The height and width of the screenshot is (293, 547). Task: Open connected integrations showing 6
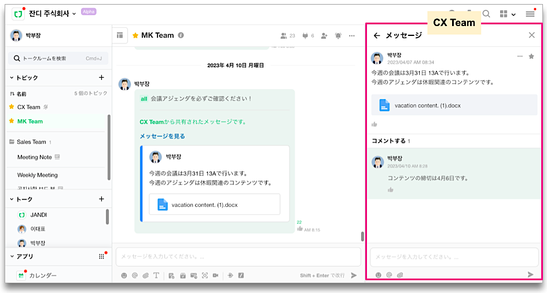(308, 35)
